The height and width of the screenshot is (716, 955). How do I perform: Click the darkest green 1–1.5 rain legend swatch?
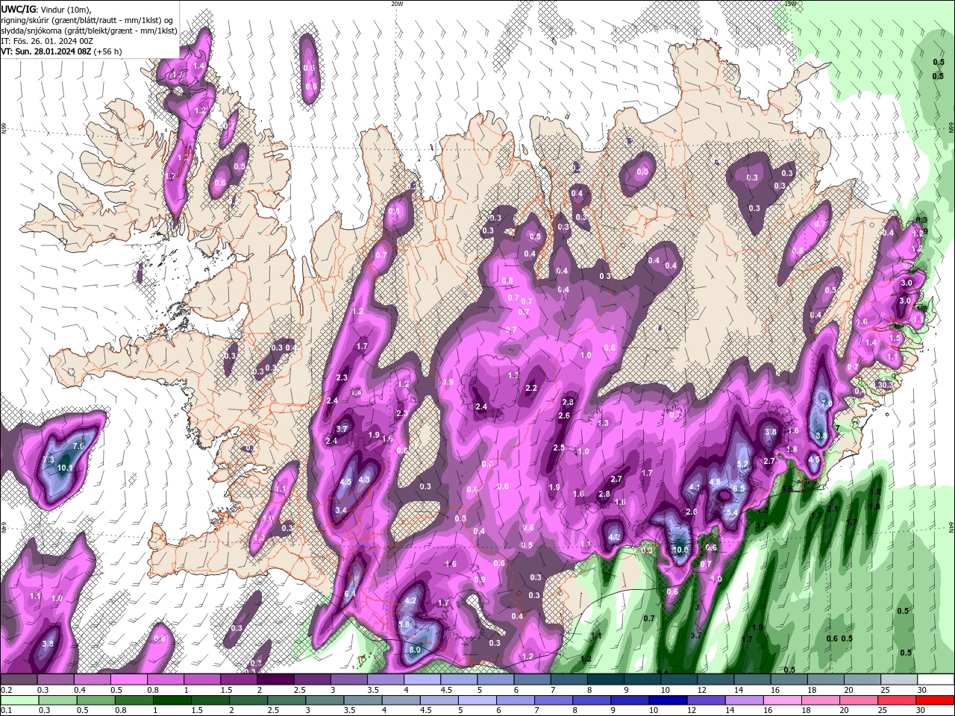tap(172, 700)
